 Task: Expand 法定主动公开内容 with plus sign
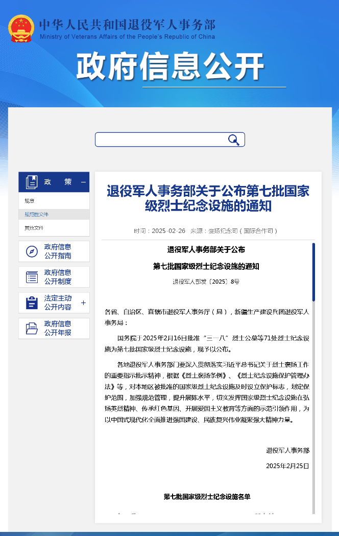(x=83, y=303)
